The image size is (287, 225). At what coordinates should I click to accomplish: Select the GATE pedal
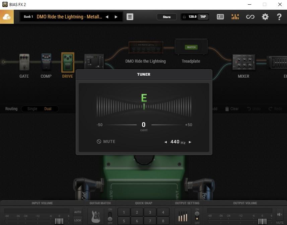click(24, 62)
